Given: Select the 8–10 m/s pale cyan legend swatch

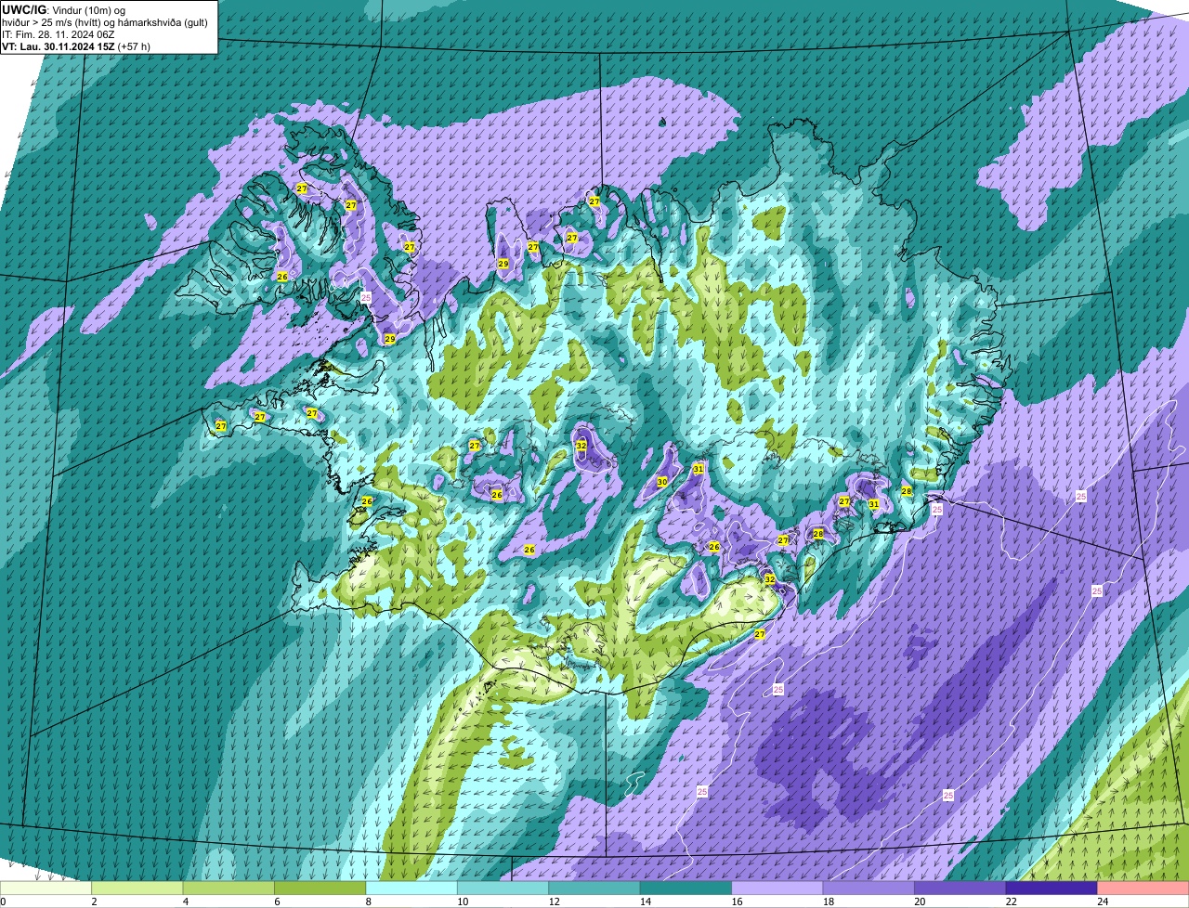Looking at the screenshot, I should [412, 889].
